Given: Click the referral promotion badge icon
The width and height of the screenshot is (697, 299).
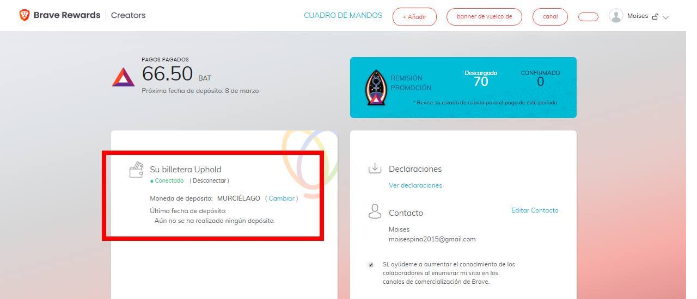Looking at the screenshot, I should point(376,87).
